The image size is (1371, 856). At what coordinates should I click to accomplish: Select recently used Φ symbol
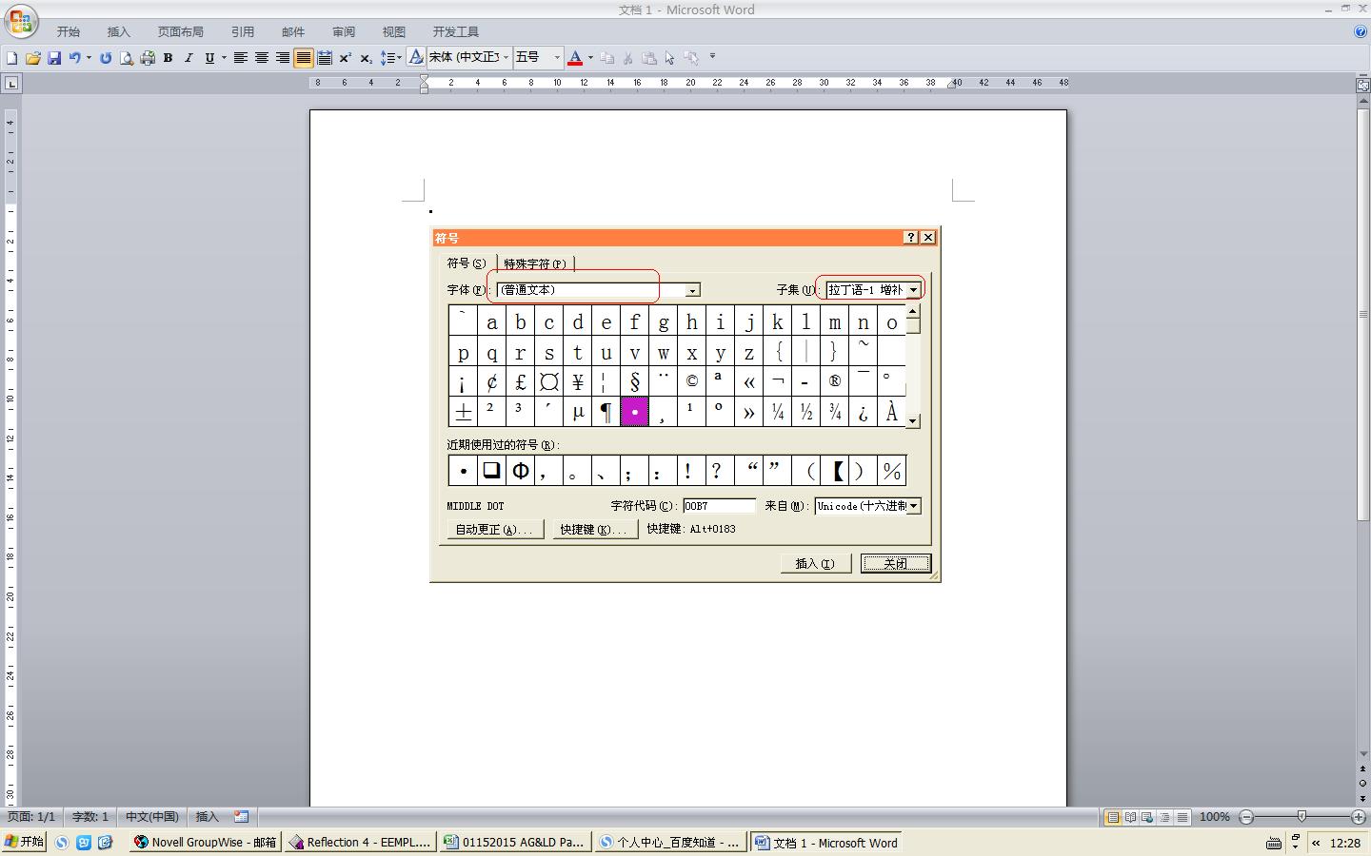[x=521, y=471]
